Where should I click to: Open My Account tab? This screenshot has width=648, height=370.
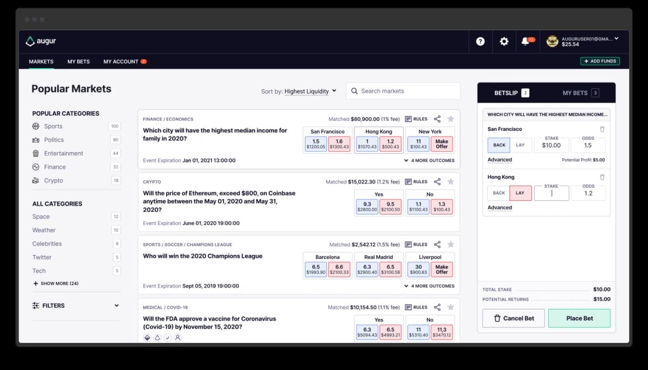pyautogui.click(x=121, y=62)
